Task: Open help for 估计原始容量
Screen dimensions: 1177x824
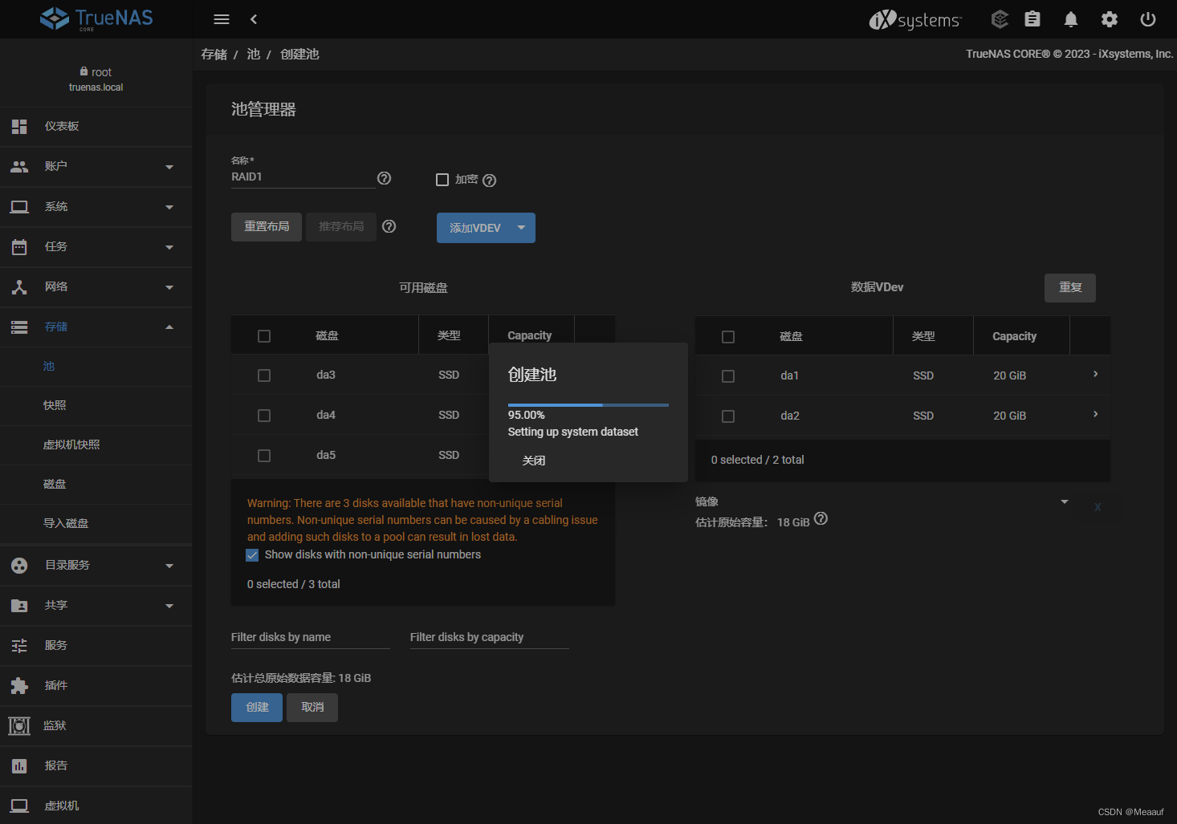Action: tap(821, 518)
